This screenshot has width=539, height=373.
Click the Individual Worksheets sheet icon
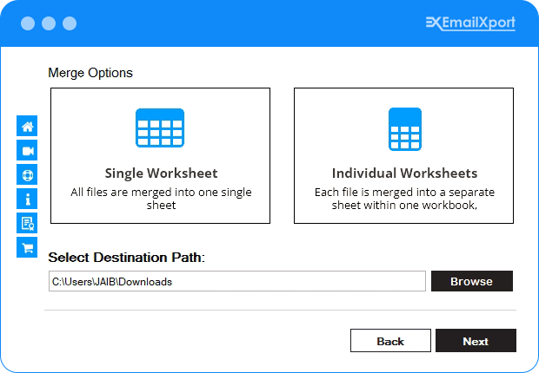404,129
